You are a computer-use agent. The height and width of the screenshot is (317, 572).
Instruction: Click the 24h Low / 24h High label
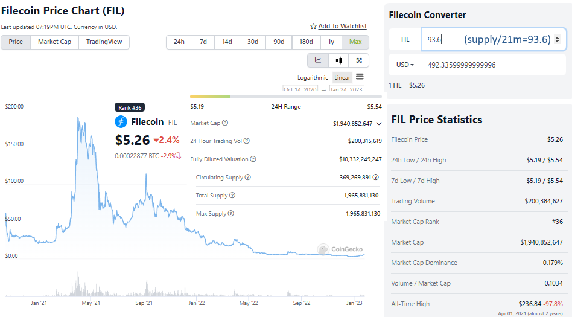pos(418,161)
